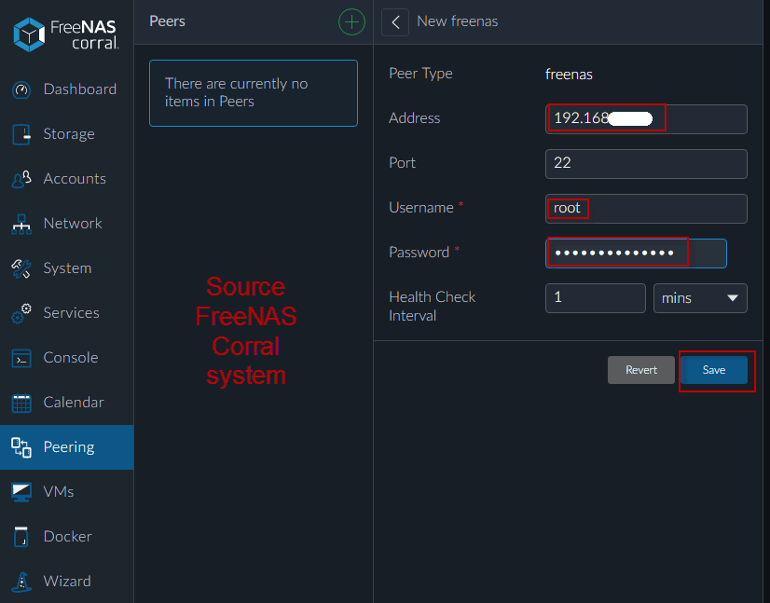The image size is (770, 603).
Task: Select the Peering menu item
Action: [68, 446]
